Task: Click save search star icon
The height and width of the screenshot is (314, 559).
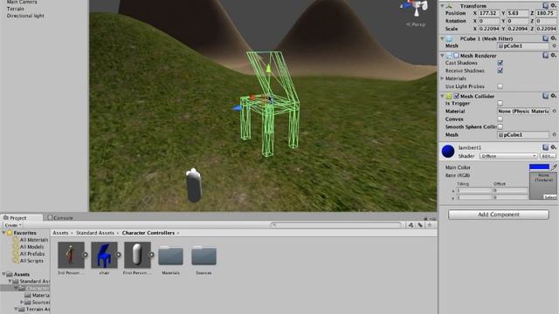Action: [x=430, y=225]
